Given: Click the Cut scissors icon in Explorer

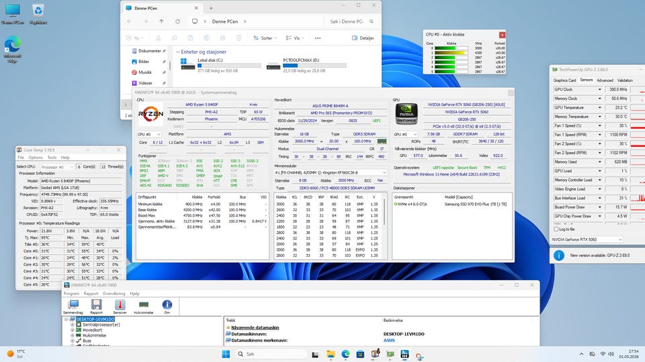Looking at the screenshot, I should (x=158, y=38).
